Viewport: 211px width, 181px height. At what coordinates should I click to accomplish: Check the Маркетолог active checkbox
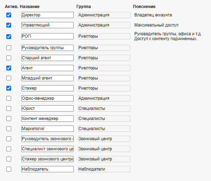[x=9, y=129]
